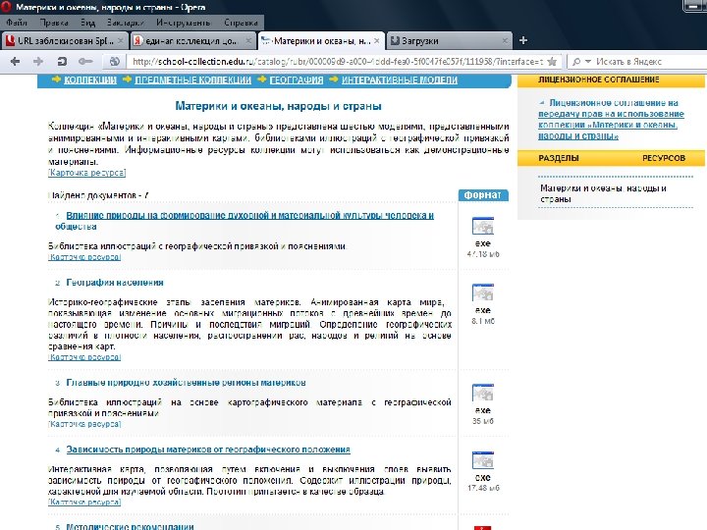This screenshot has width=707, height=530.
Task: Open the Закладки menu
Action: pos(126,22)
